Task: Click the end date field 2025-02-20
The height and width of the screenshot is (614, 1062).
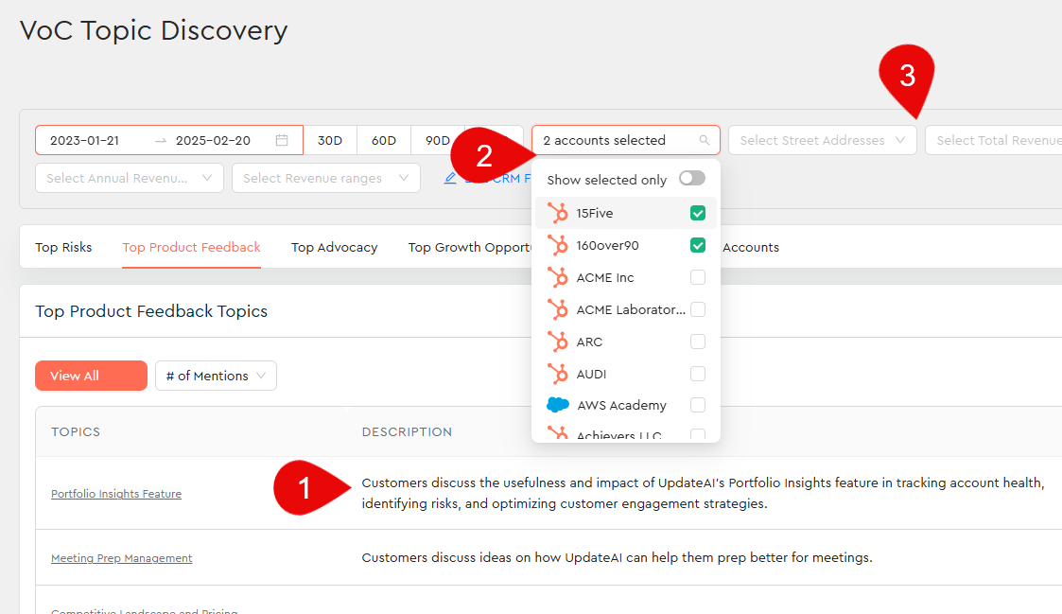Action: pos(214,140)
